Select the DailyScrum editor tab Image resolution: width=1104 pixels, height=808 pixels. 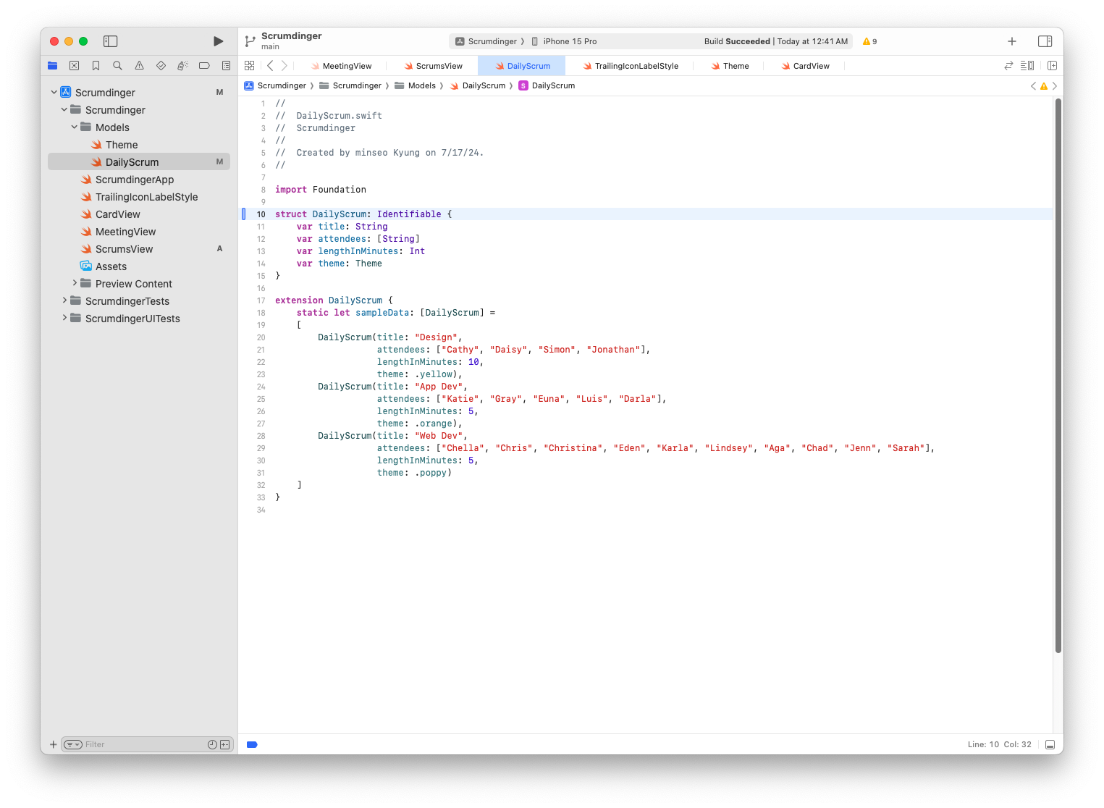(x=522, y=66)
